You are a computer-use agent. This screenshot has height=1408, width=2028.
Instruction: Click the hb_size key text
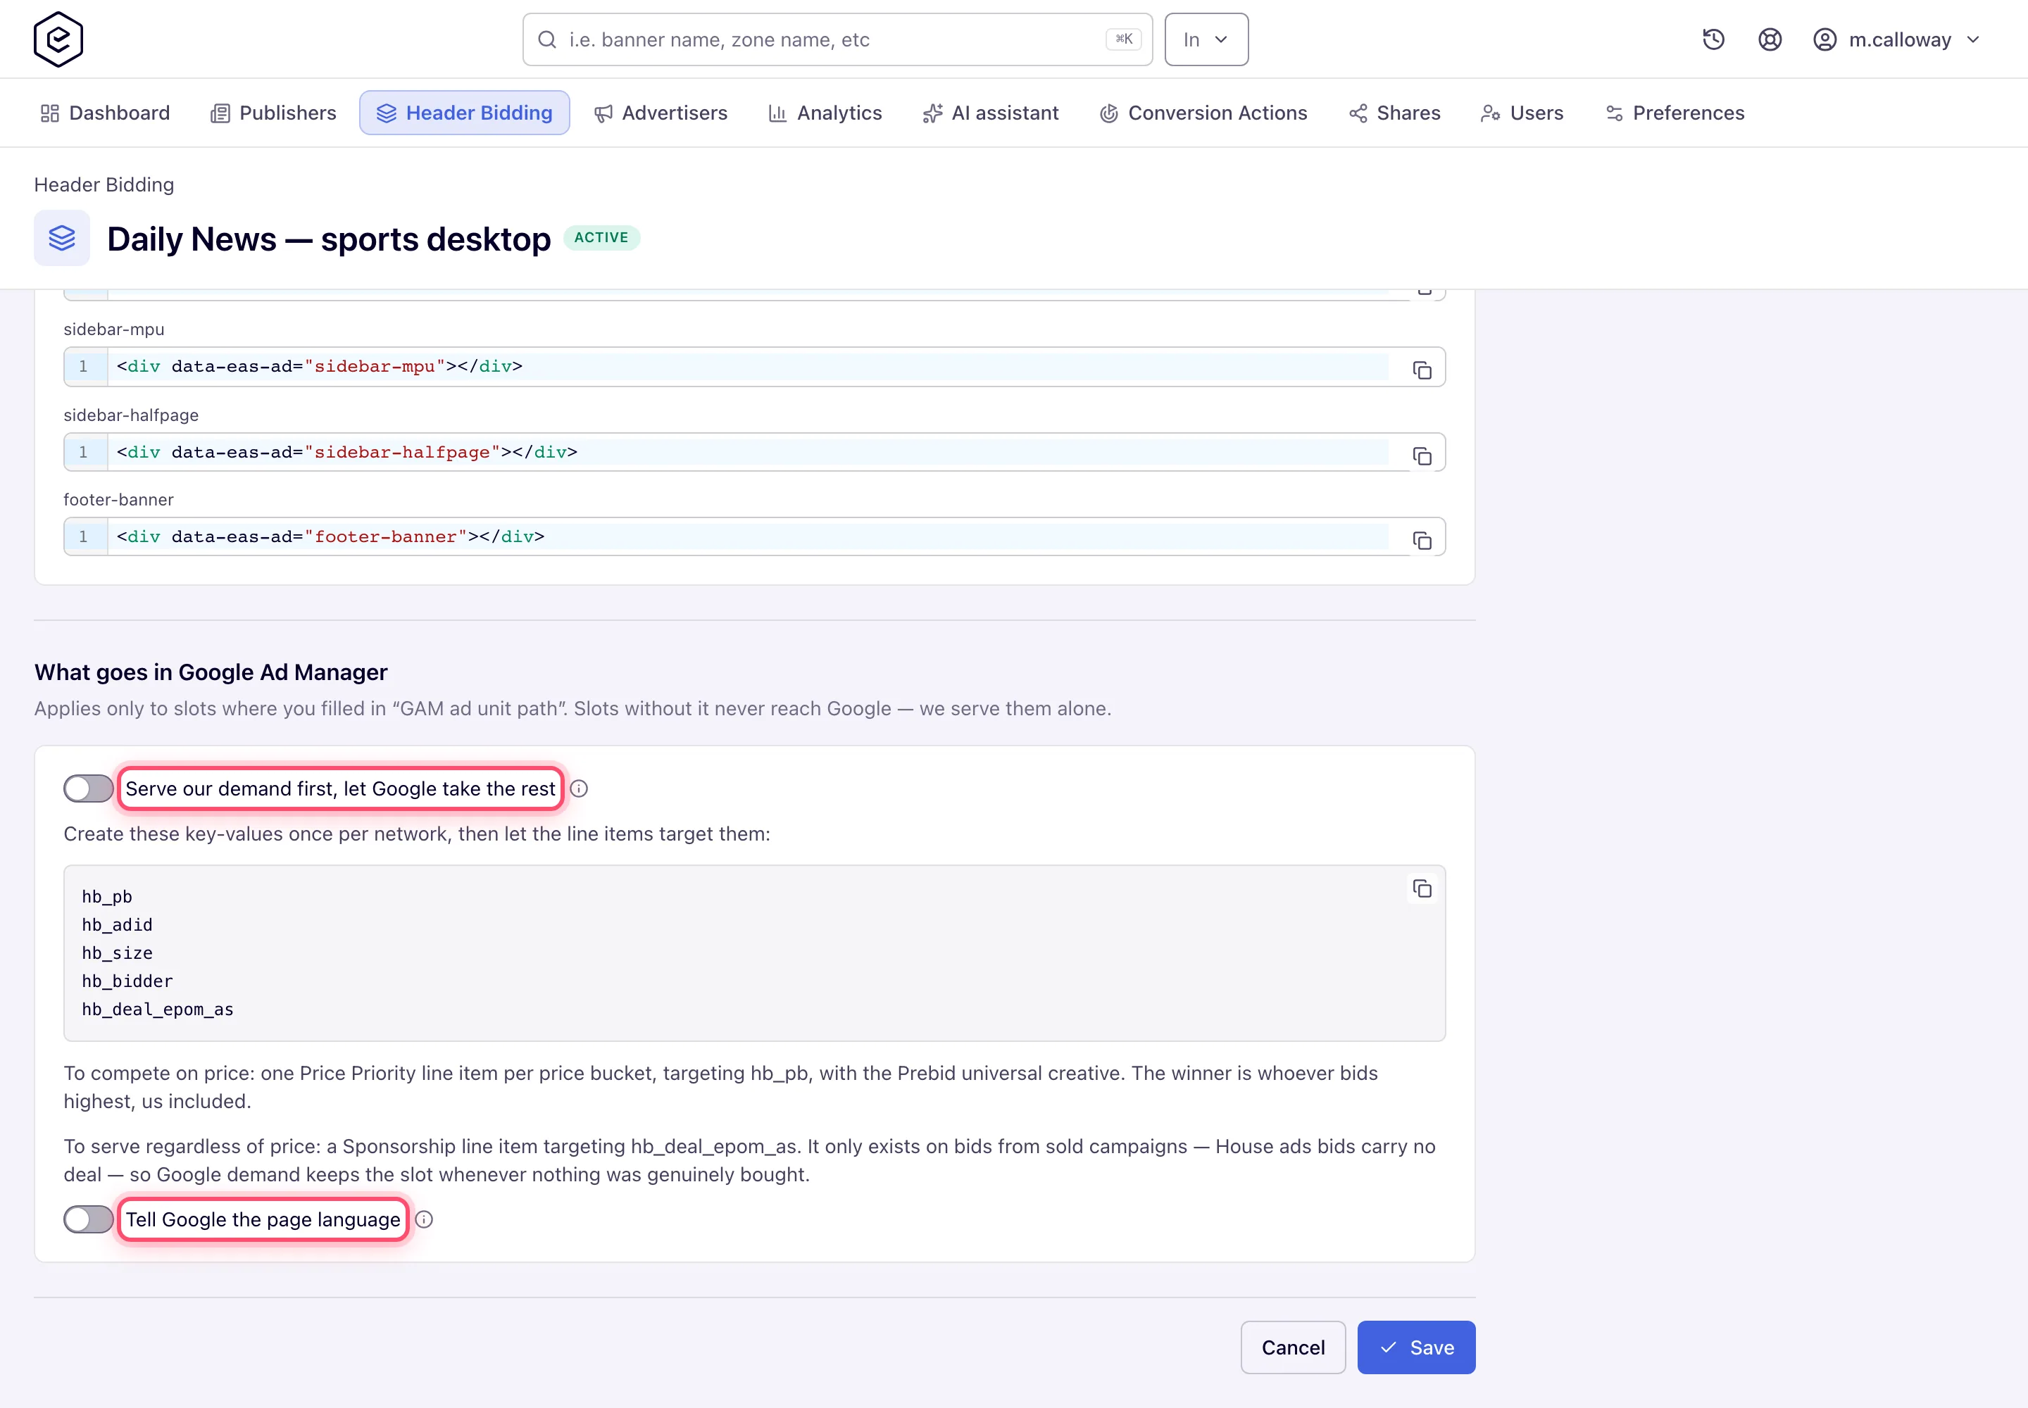point(118,953)
